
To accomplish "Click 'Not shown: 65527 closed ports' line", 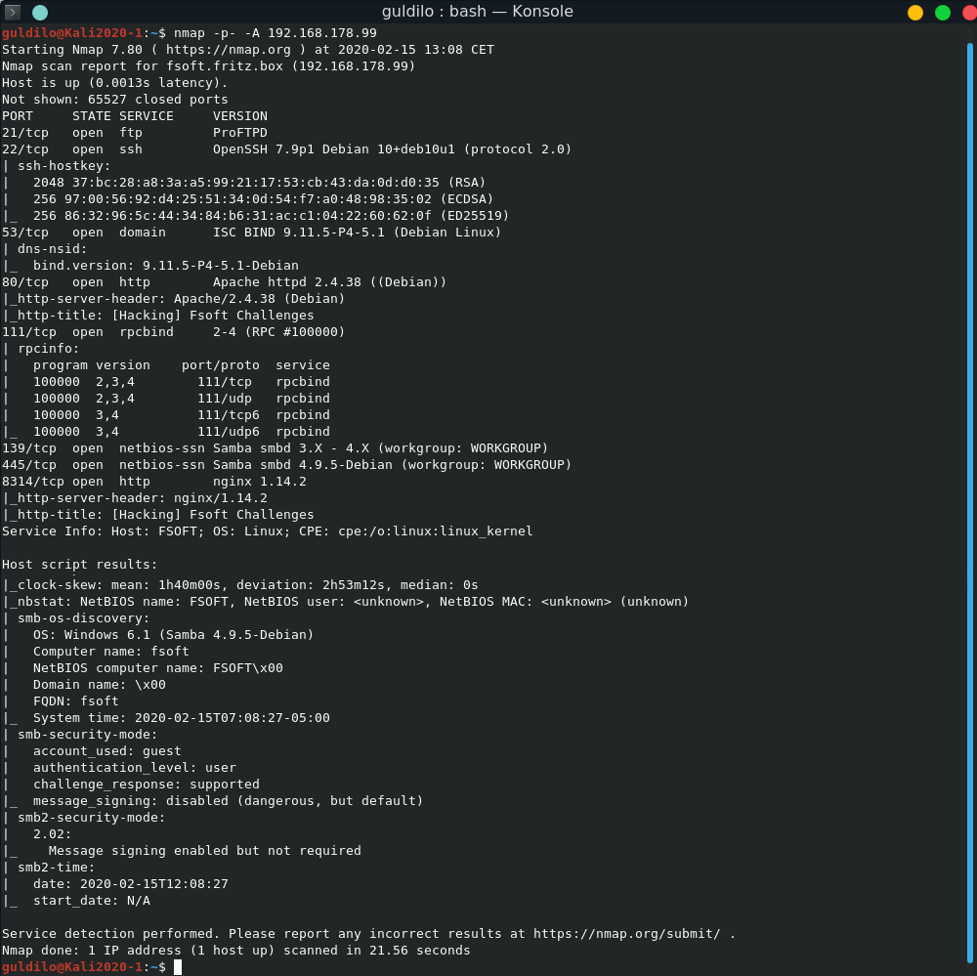I will 114,100.
